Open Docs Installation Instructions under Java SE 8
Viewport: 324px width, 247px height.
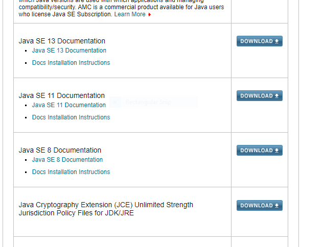[x=71, y=172]
